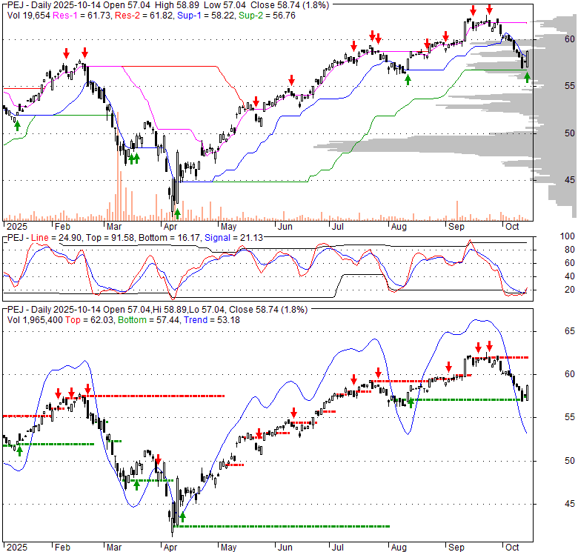Click the green up arrow in August, top chart

coord(408,80)
